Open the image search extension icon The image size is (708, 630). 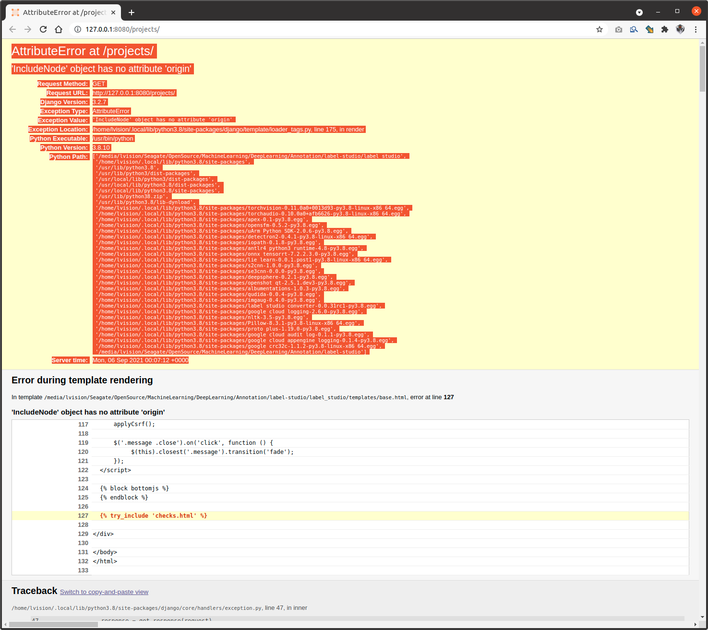634,29
